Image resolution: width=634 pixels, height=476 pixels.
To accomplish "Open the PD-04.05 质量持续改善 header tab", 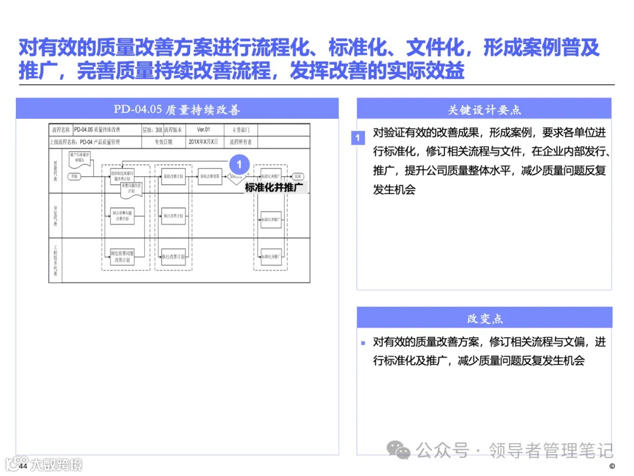I will tap(178, 109).
